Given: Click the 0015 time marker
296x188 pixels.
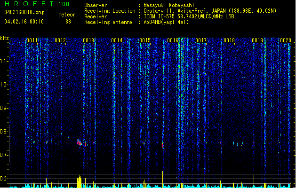Looking at the screenshot, I should tap(145, 40).
